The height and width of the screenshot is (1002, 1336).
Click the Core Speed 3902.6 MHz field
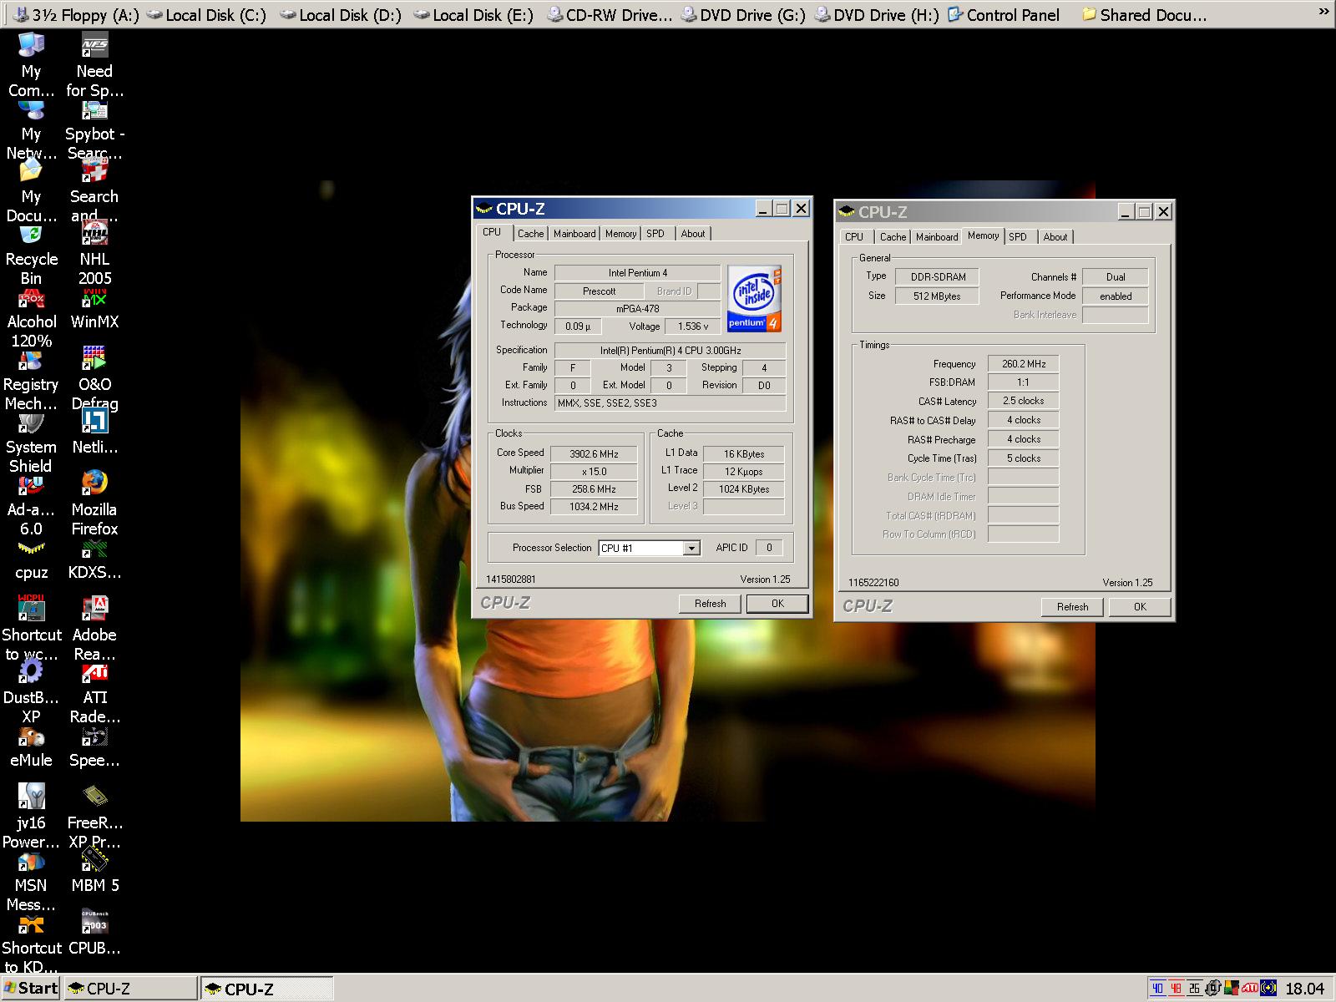pyautogui.click(x=594, y=454)
